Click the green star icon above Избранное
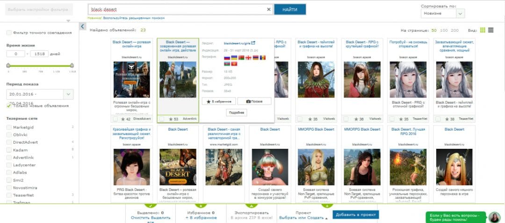 click(201, 206)
